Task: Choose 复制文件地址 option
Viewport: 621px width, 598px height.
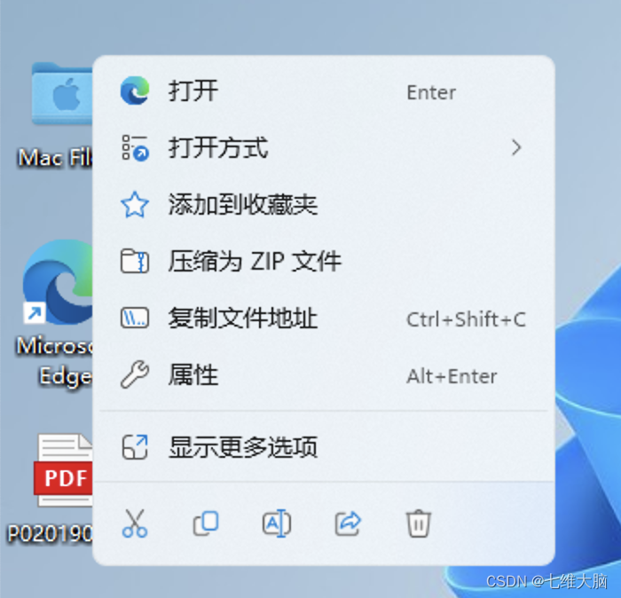Action: 324,318
